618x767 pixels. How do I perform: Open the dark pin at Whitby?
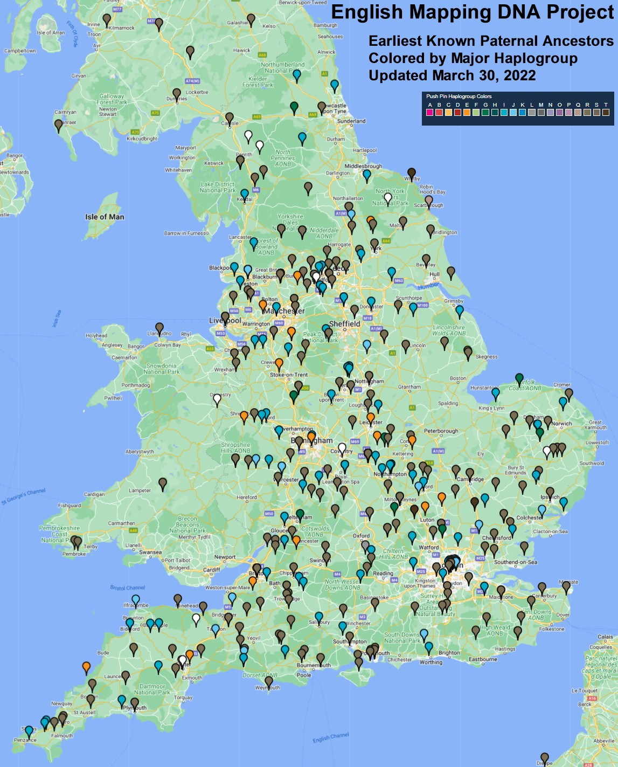tap(411, 172)
